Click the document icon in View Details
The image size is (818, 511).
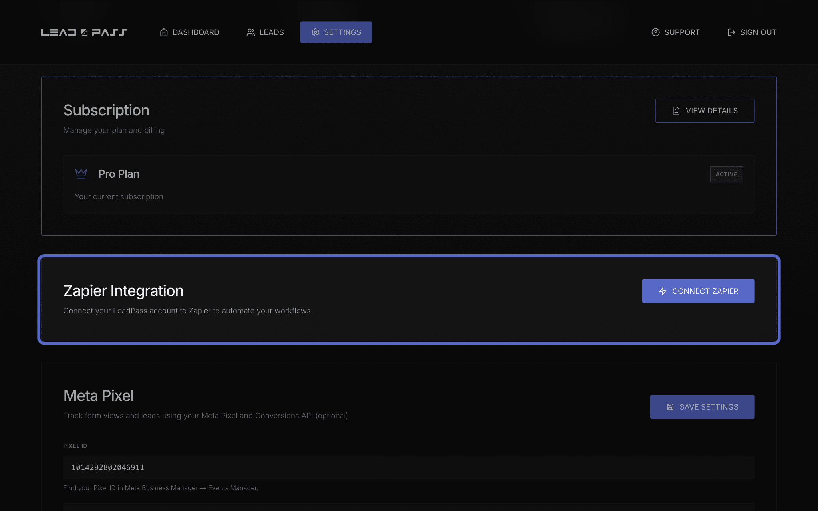point(676,111)
